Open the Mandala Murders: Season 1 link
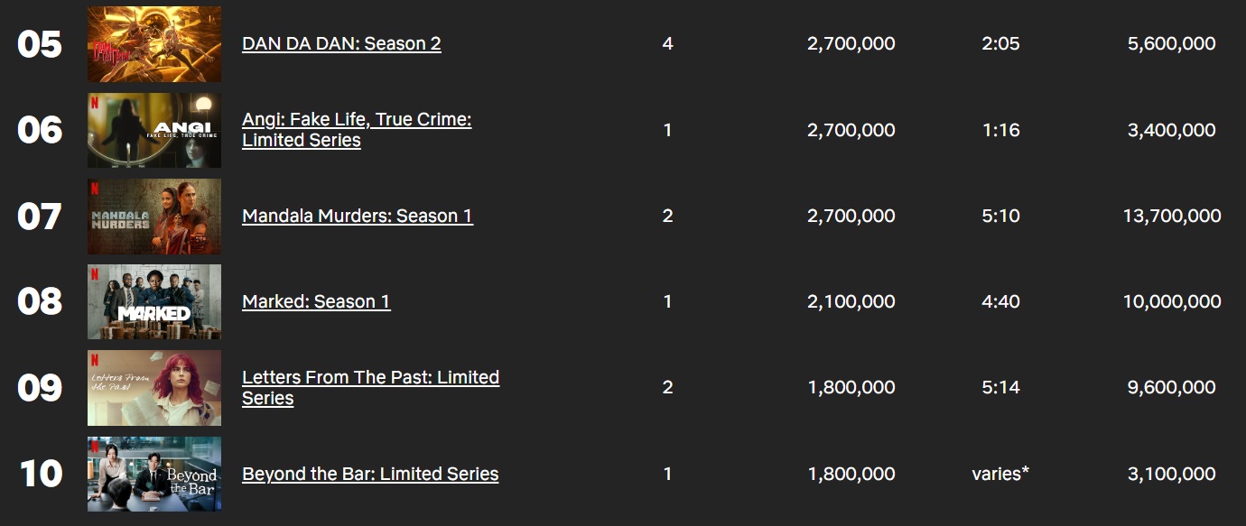Screen dimensions: 1246x526 click(x=358, y=216)
